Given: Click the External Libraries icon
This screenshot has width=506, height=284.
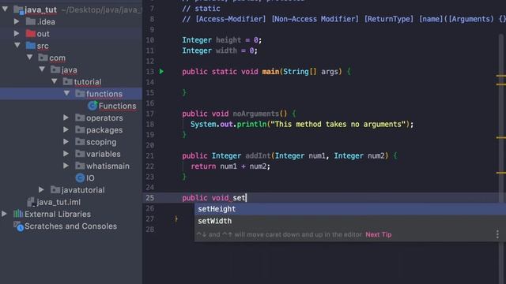Looking at the screenshot, I should click(18, 214).
